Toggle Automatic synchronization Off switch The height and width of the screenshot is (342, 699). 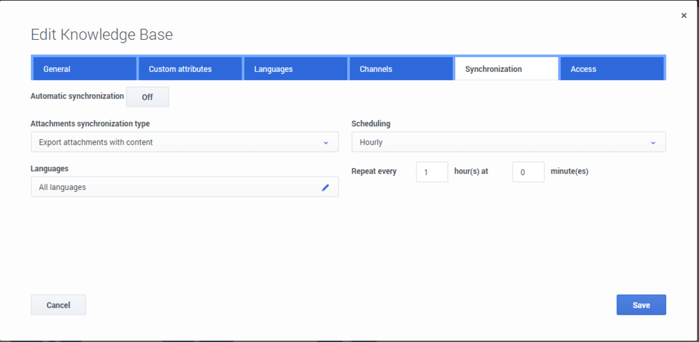coord(147,97)
